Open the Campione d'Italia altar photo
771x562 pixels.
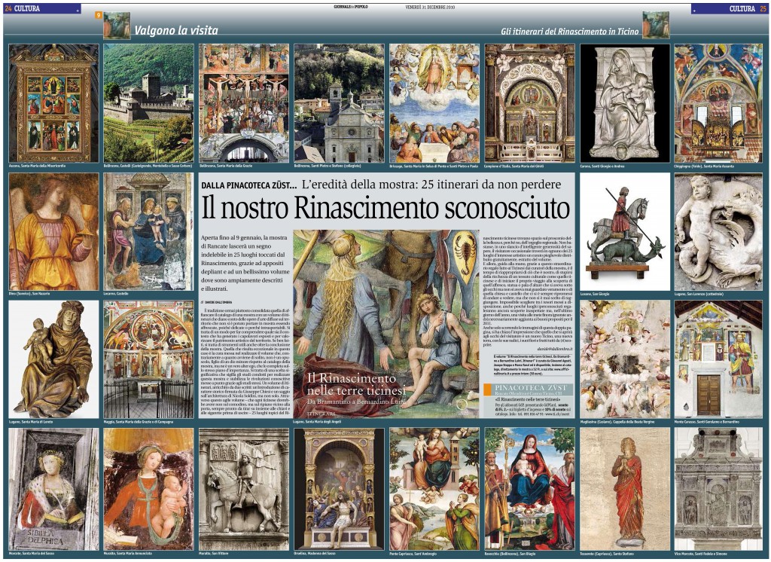click(529, 103)
